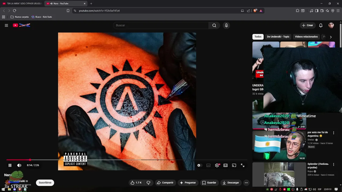
Task: Open the Preguntar AI button
Action: tap(188, 183)
